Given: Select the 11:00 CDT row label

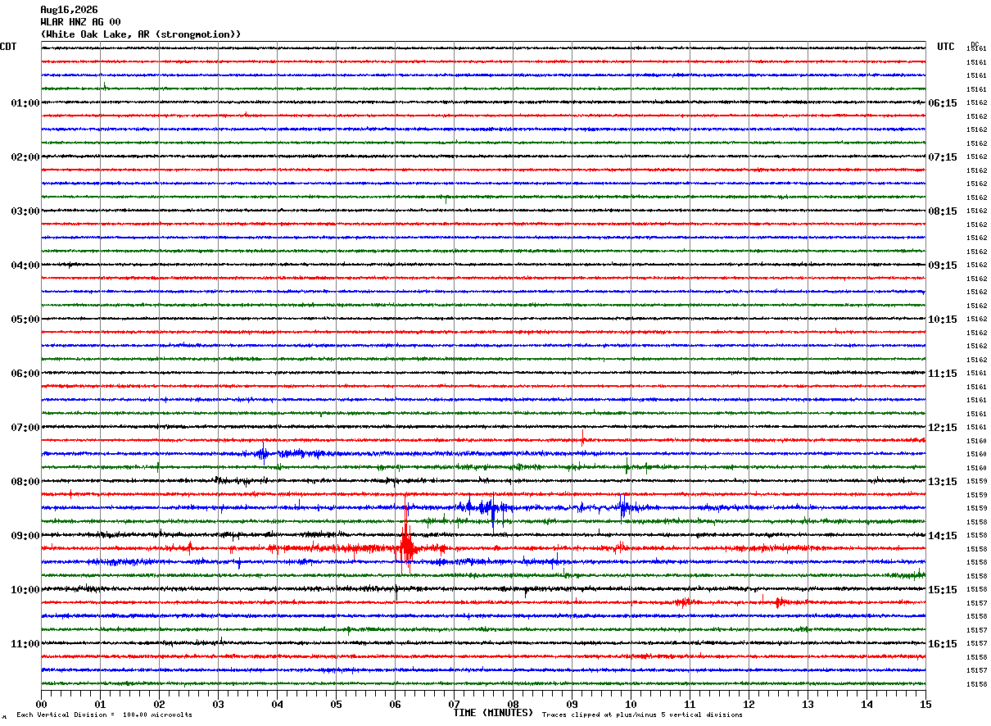Looking at the screenshot, I should 25,644.
